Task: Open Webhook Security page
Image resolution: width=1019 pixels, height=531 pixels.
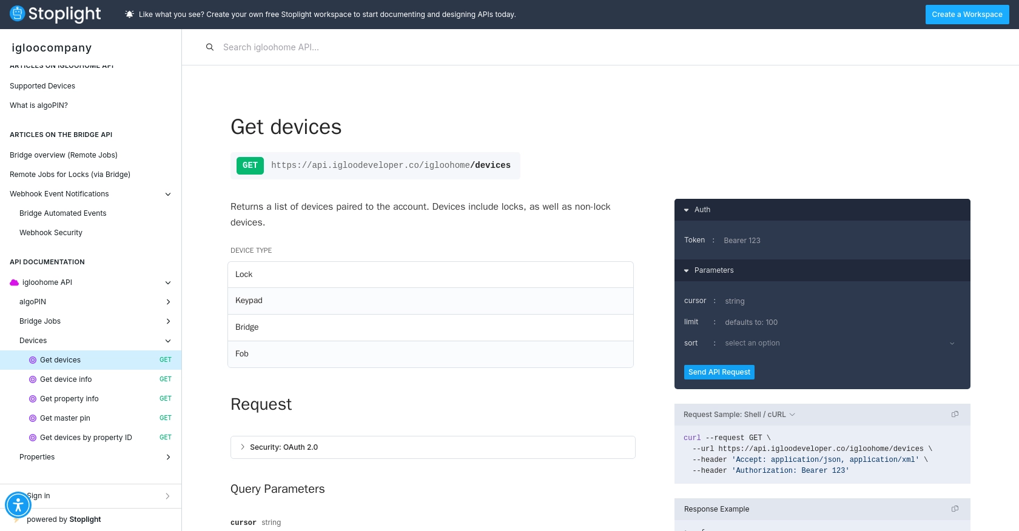Action: pos(51,233)
